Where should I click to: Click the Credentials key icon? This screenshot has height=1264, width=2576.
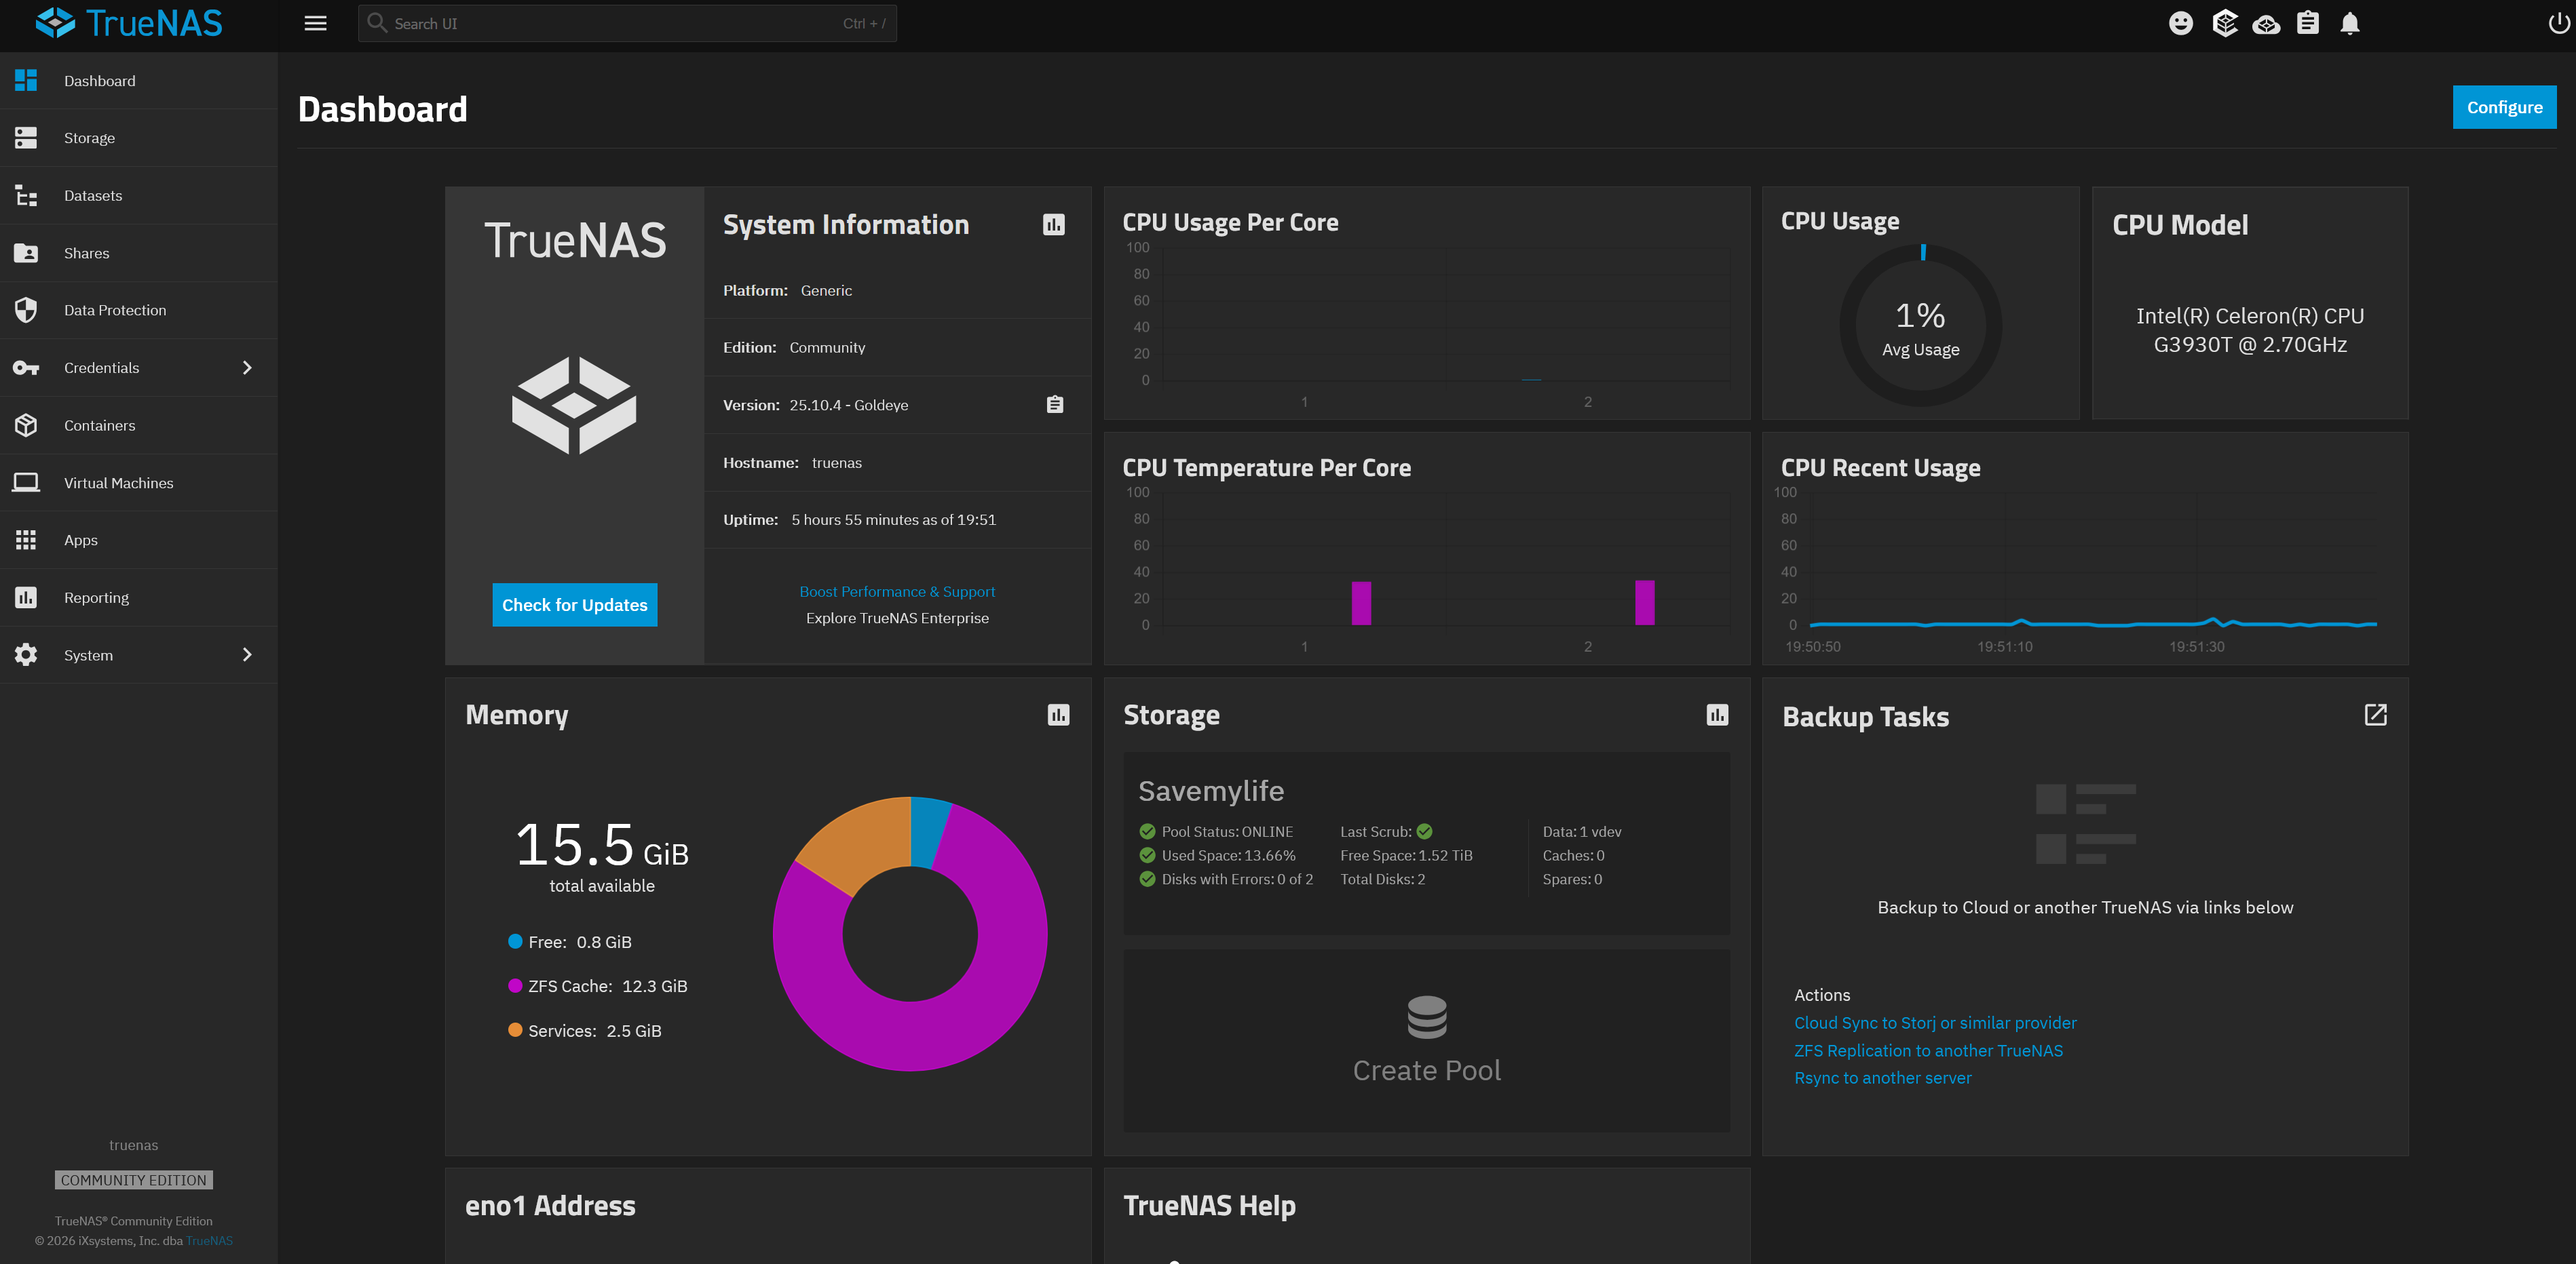point(26,368)
